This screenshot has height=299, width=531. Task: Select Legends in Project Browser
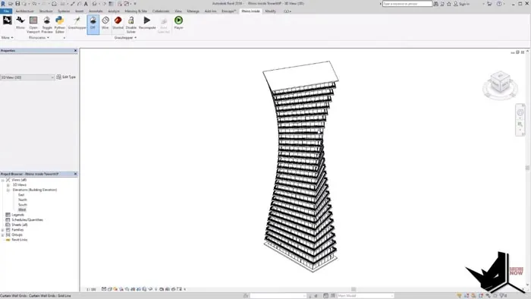coord(17,215)
